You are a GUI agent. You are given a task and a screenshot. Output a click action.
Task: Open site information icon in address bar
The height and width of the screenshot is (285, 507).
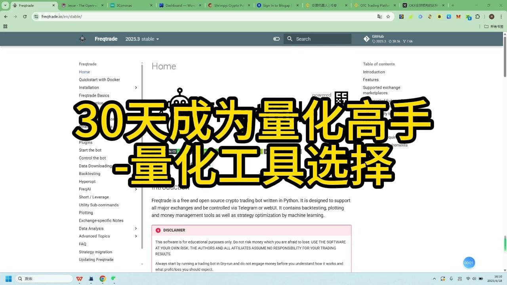pyautogui.click(x=36, y=17)
